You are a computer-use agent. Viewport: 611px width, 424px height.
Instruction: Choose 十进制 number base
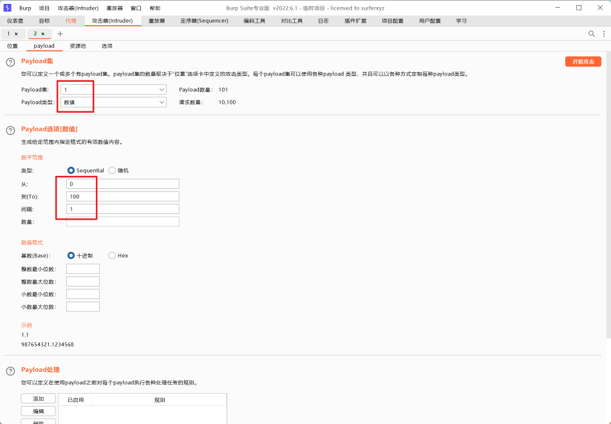click(x=71, y=255)
